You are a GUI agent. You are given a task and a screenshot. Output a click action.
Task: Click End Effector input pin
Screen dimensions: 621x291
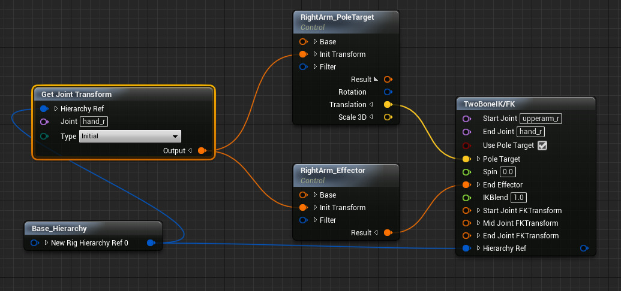click(466, 185)
